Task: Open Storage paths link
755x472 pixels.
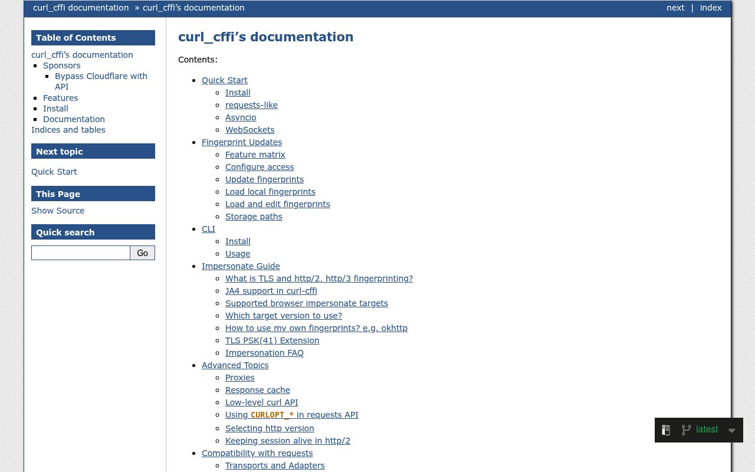Action: coord(254,217)
